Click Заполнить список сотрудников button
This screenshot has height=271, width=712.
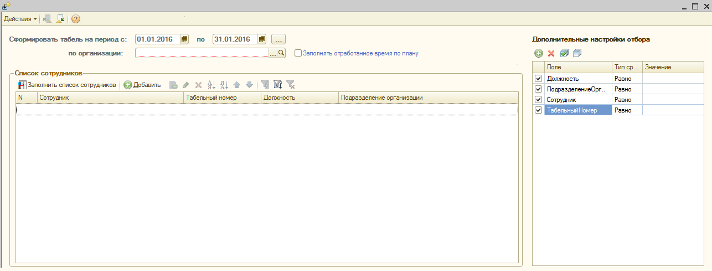(x=67, y=85)
